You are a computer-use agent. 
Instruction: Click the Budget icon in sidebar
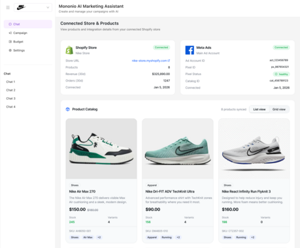coord(10,42)
